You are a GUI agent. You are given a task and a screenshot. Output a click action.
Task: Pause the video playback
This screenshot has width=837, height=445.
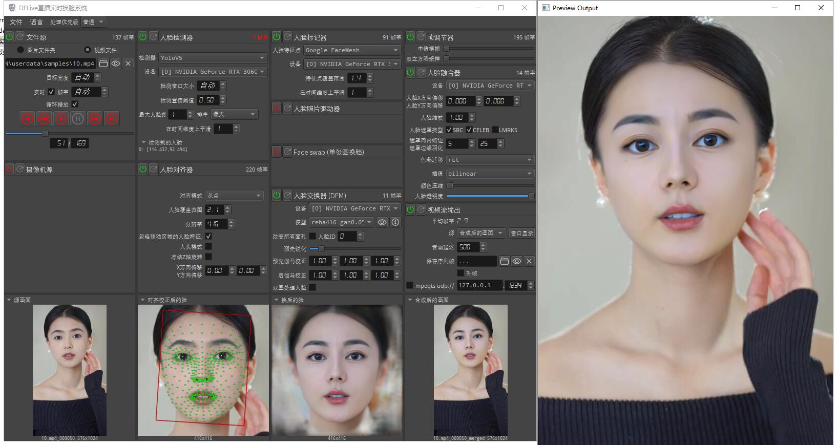(x=78, y=119)
